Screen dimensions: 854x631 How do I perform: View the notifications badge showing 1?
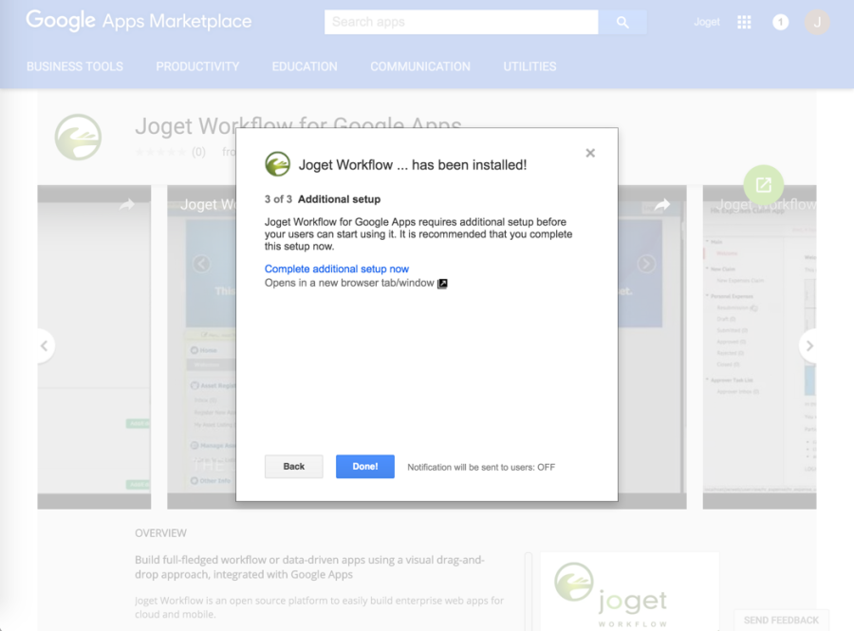pos(781,23)
